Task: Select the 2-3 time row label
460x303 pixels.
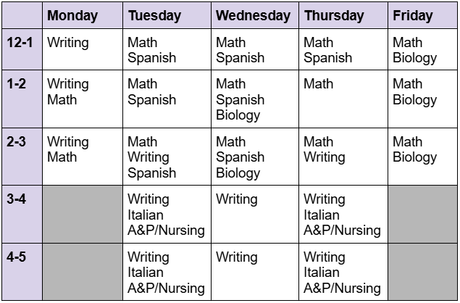Action: point(22,157)
